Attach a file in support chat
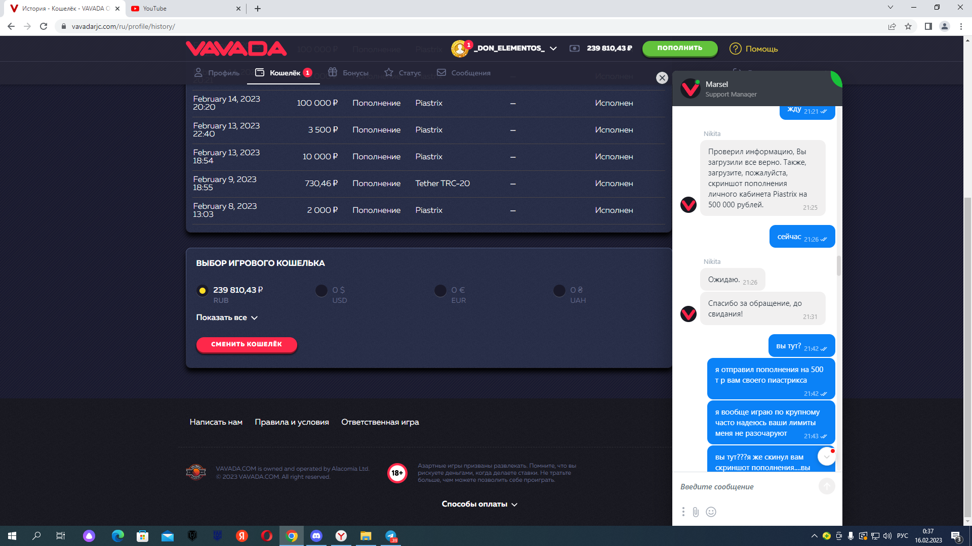 click(x=696, y=512)
